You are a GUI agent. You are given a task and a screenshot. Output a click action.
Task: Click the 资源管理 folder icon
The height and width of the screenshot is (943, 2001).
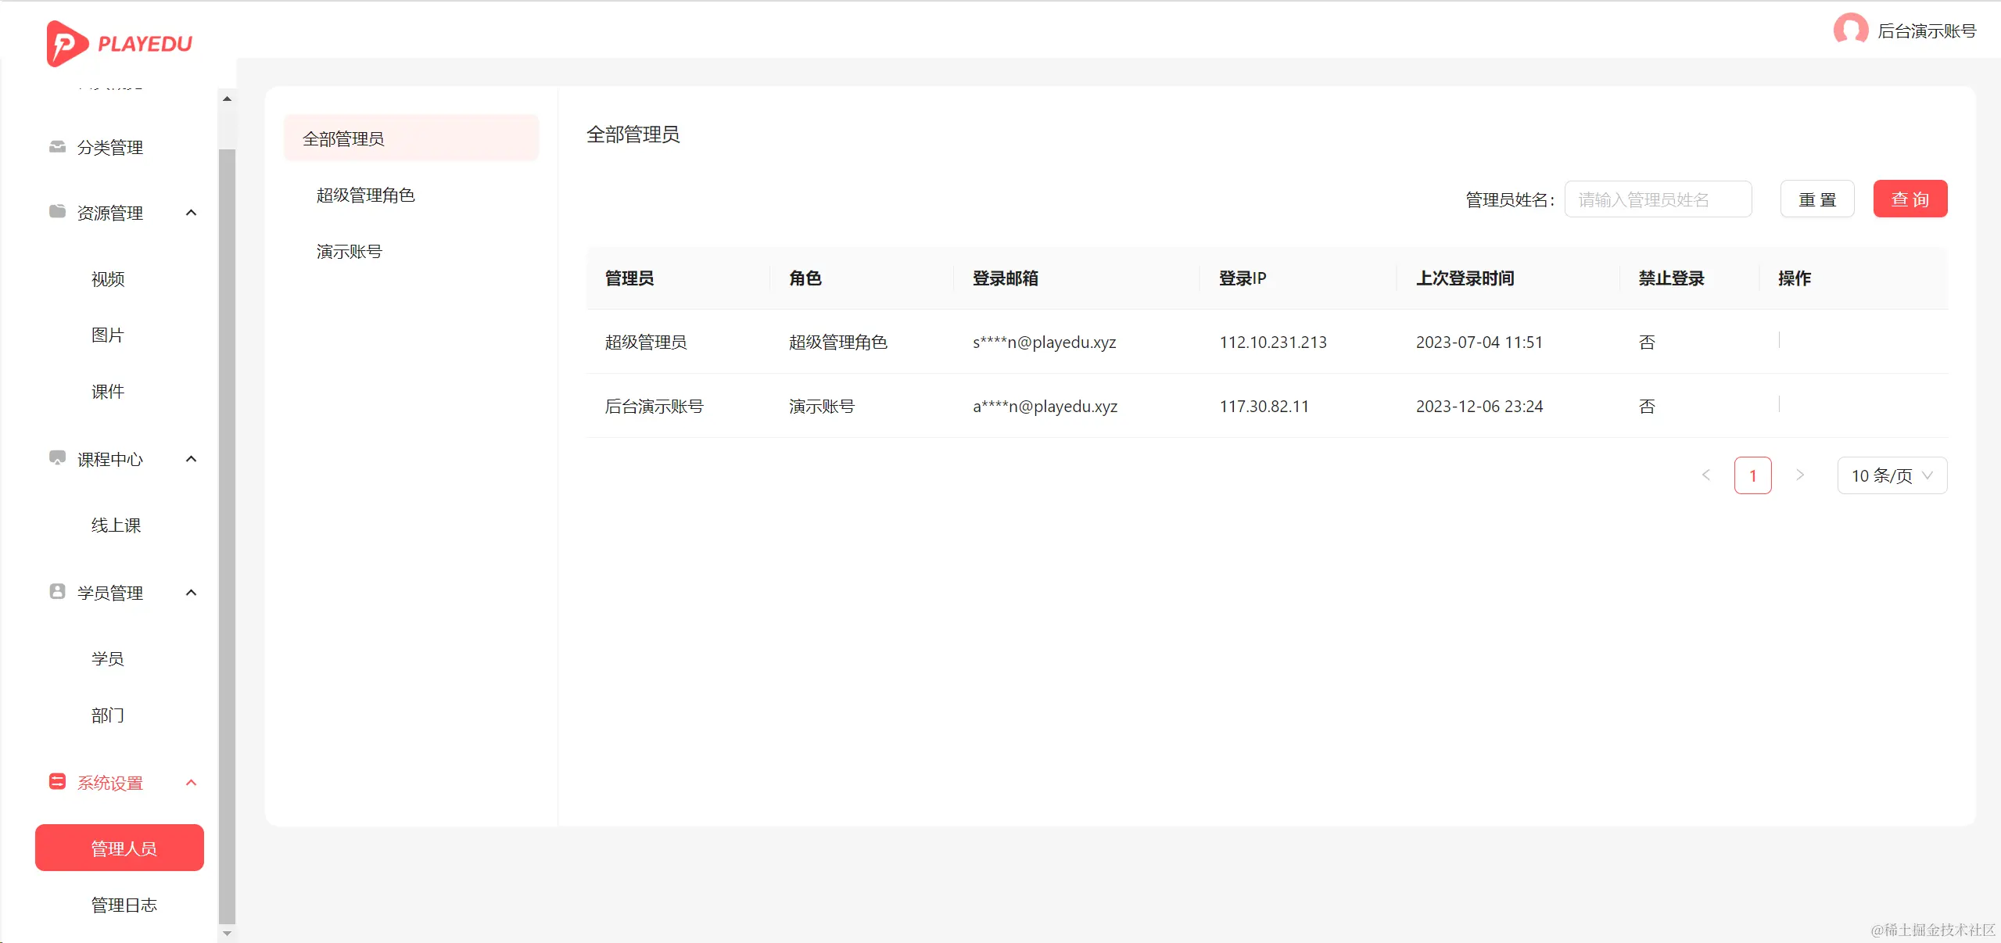pyautogui.click(x=56, y=212)
